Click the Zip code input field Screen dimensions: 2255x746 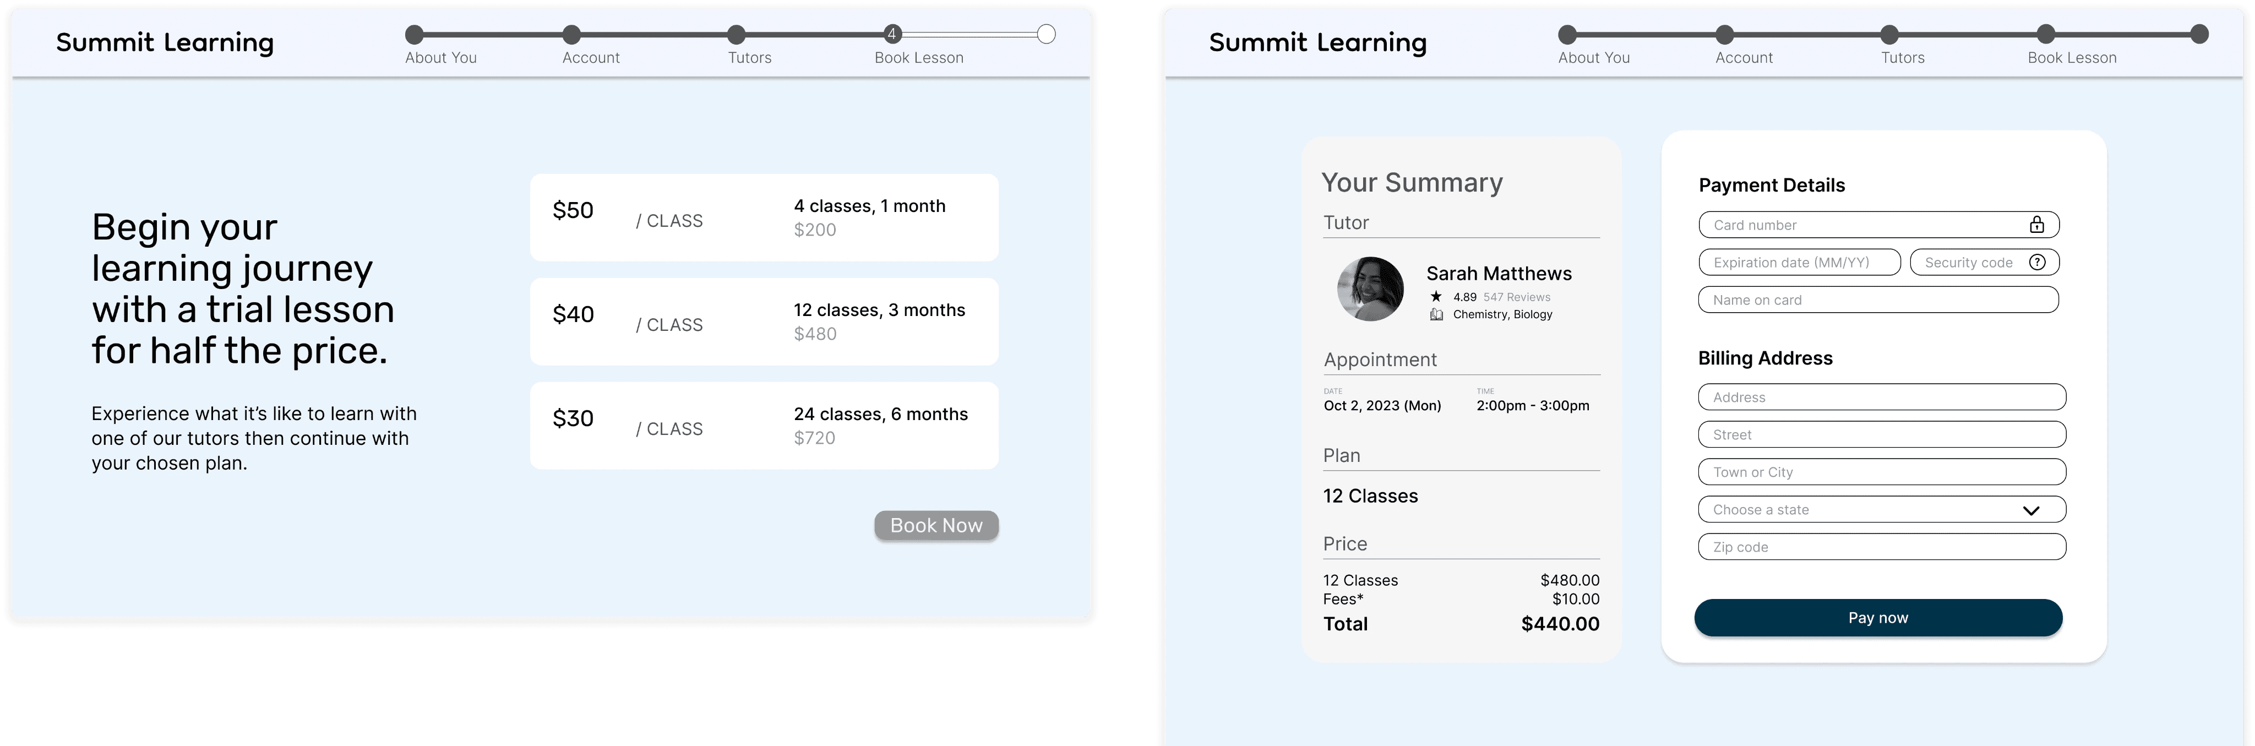[1882, 547]
